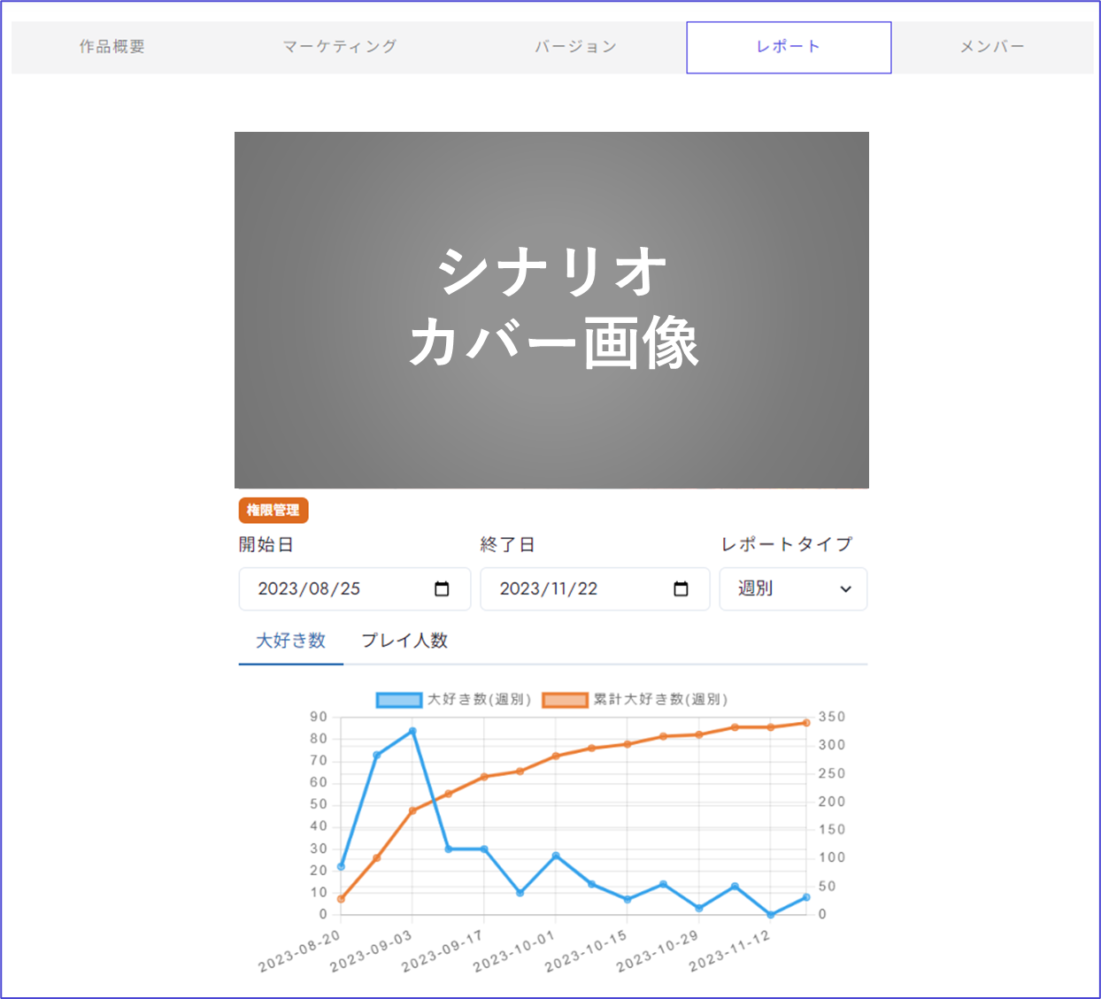
Task: Switch to the 作品概要 tab
Action: (x=112, y=47)
